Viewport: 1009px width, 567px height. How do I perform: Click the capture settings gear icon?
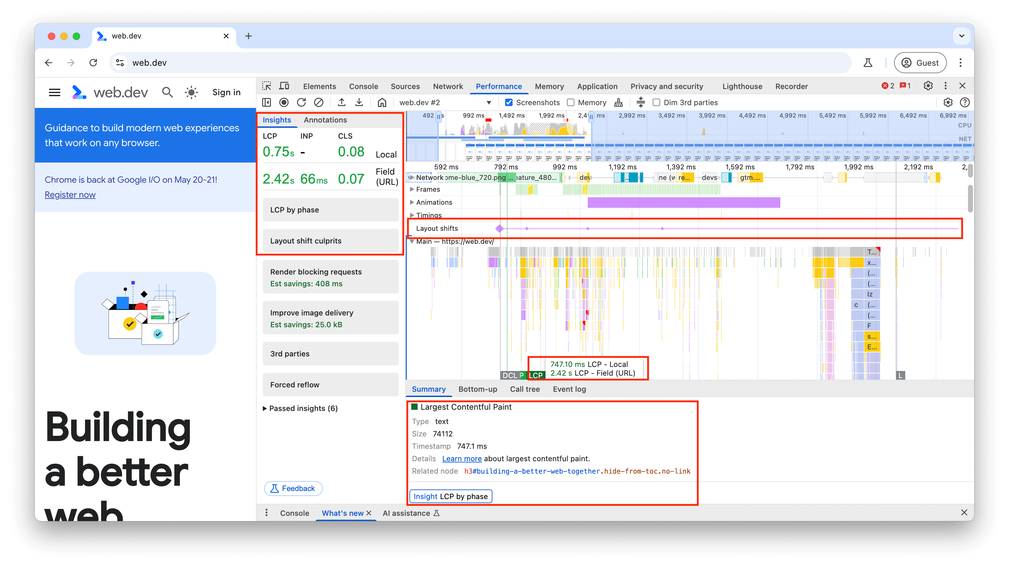pyautogui.click(x=948, y=102)
